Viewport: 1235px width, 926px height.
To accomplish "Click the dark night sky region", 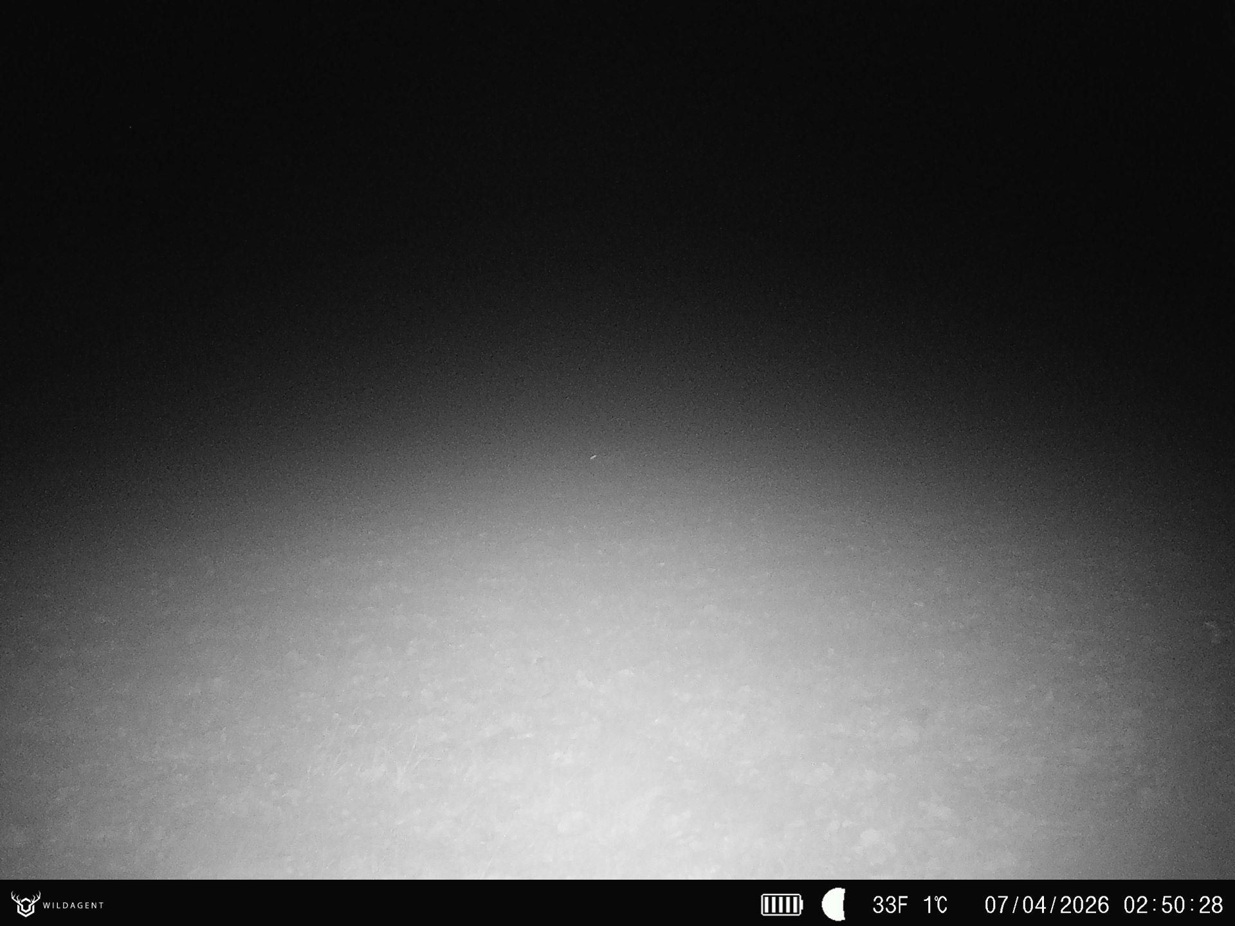I will [x=617, y=129].
